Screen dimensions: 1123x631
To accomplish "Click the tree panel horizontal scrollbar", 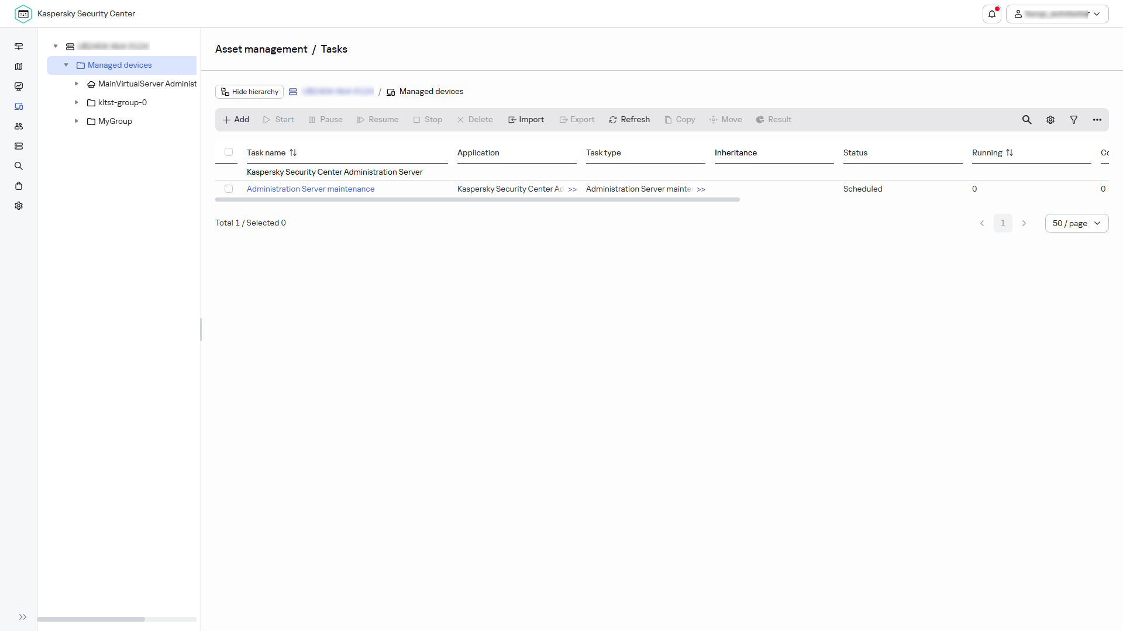I will tap(91, 619).
